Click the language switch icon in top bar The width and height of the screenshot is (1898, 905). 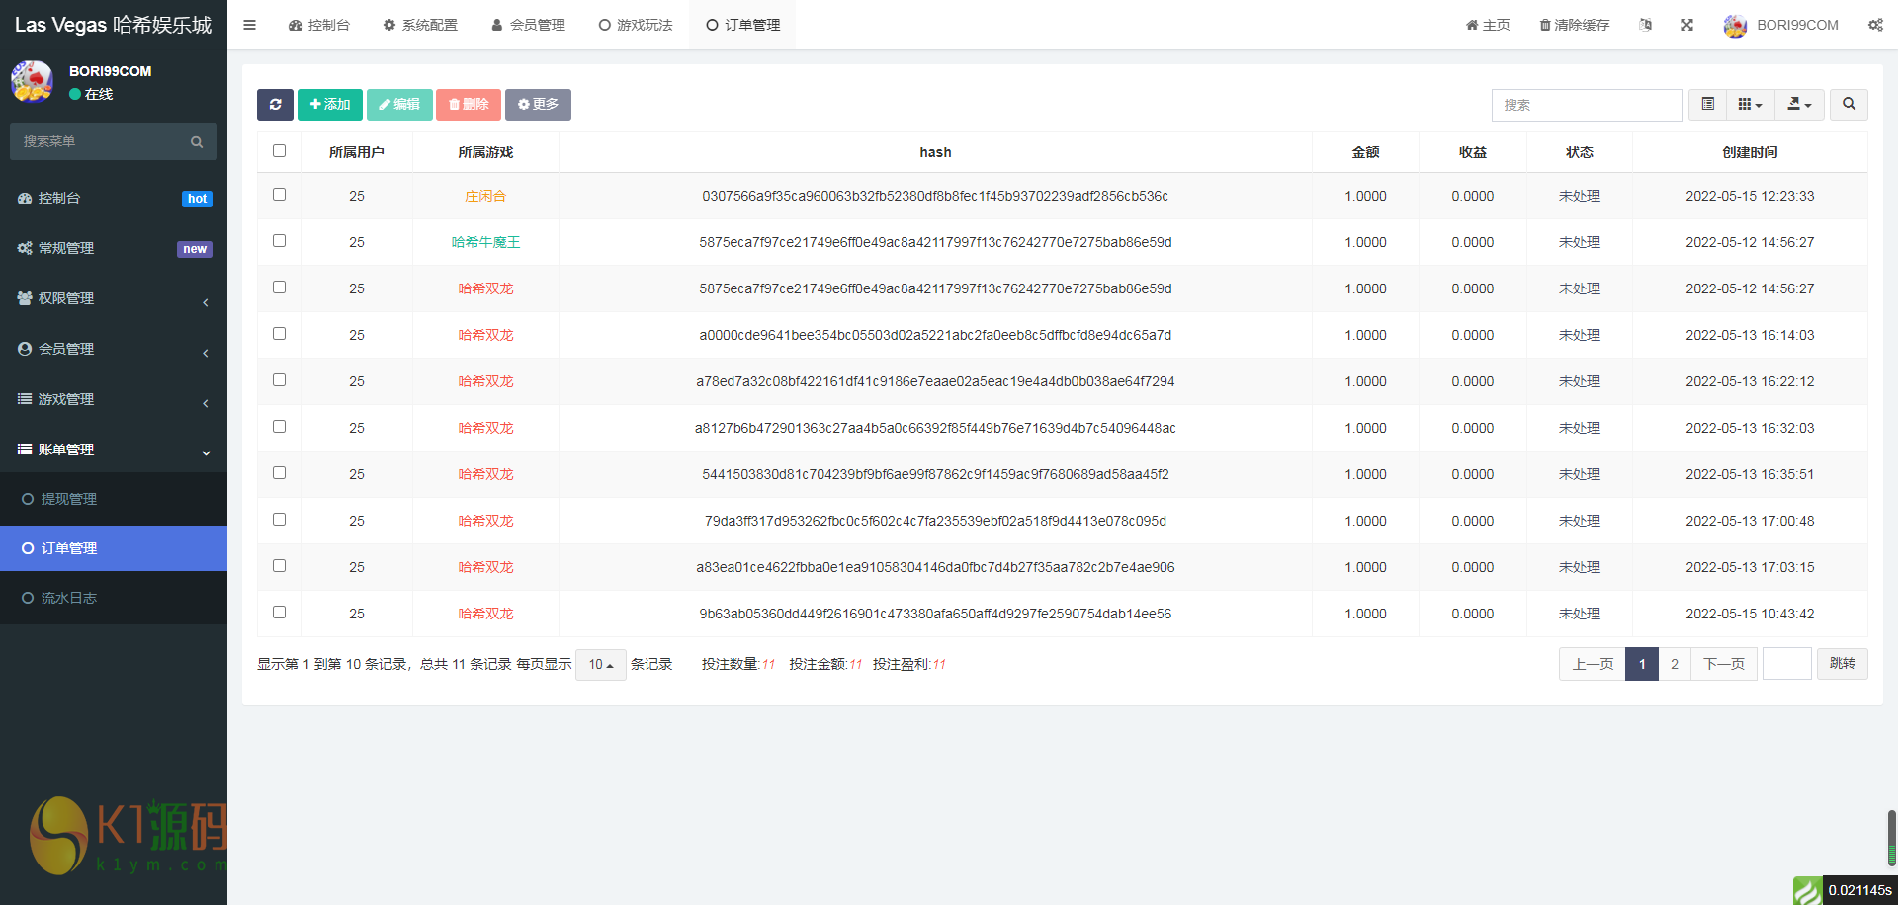[1645, 25]
